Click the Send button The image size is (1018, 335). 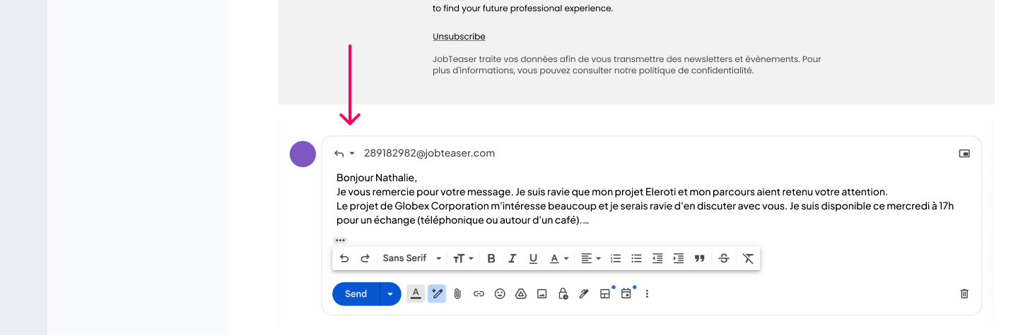point(356,294)
